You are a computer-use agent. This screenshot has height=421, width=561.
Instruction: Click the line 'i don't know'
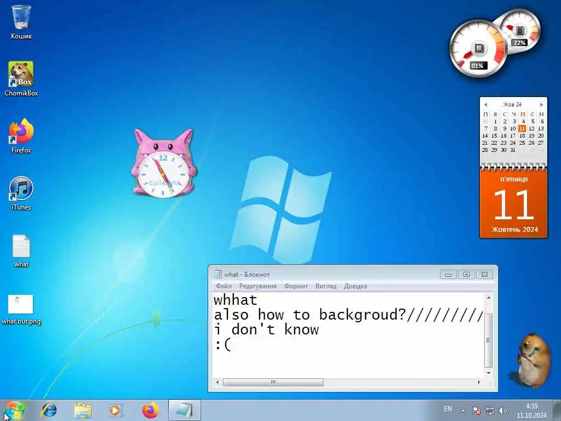tap(266, 329)
